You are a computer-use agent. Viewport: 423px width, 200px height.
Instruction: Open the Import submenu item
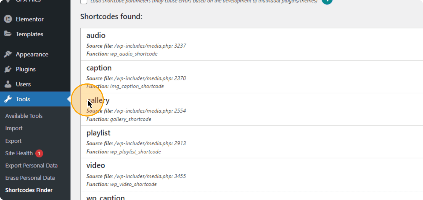click(14, 128)
